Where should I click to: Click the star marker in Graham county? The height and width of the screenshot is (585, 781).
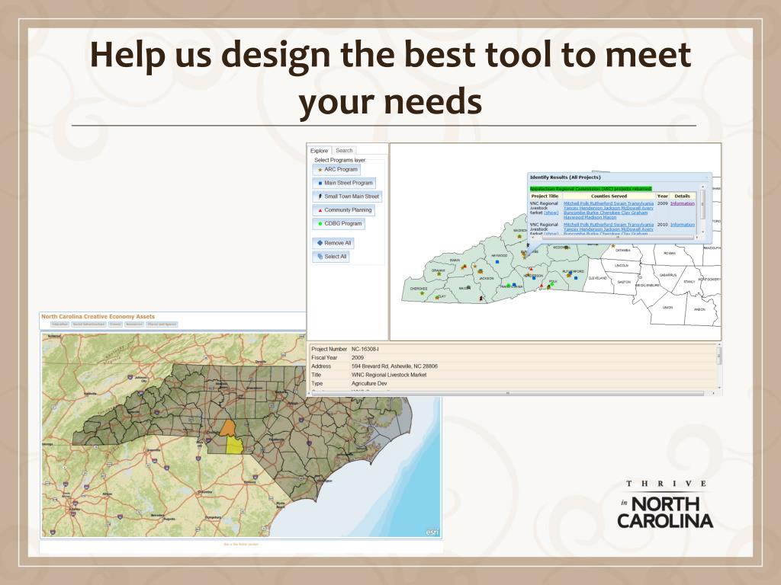[439, 273]
